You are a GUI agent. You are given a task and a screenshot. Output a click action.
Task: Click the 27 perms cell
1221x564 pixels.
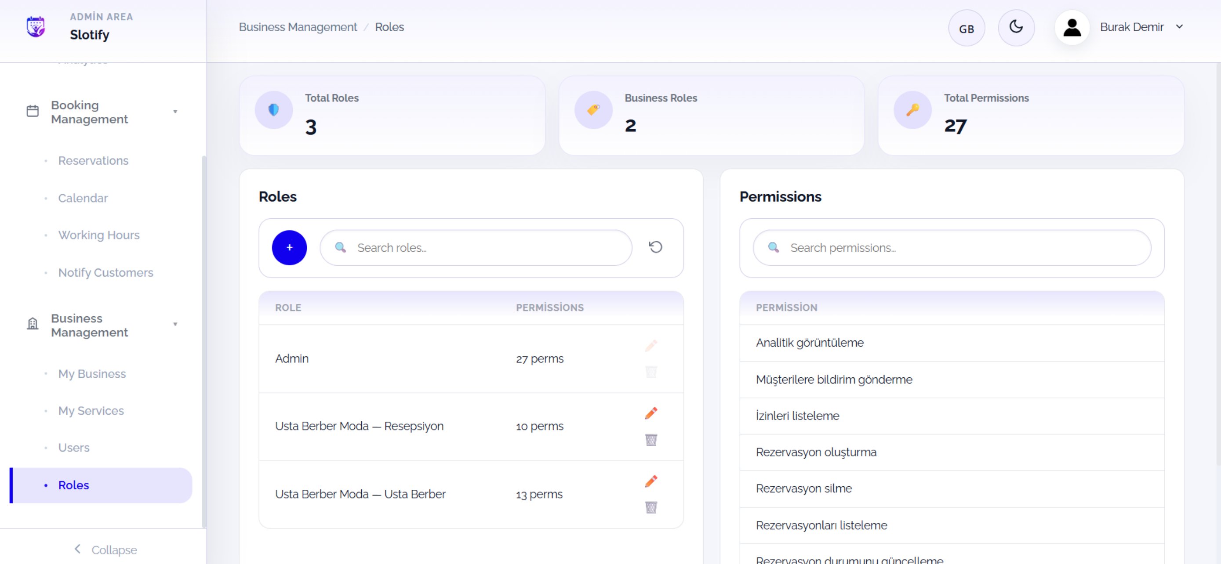[x=539, y=359]
